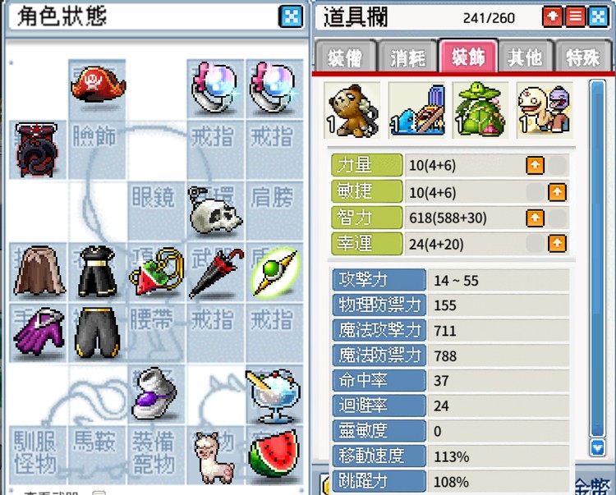Click the purple gloves equipment icon
The width and height of the screenshot is (616, 495).
39,332
